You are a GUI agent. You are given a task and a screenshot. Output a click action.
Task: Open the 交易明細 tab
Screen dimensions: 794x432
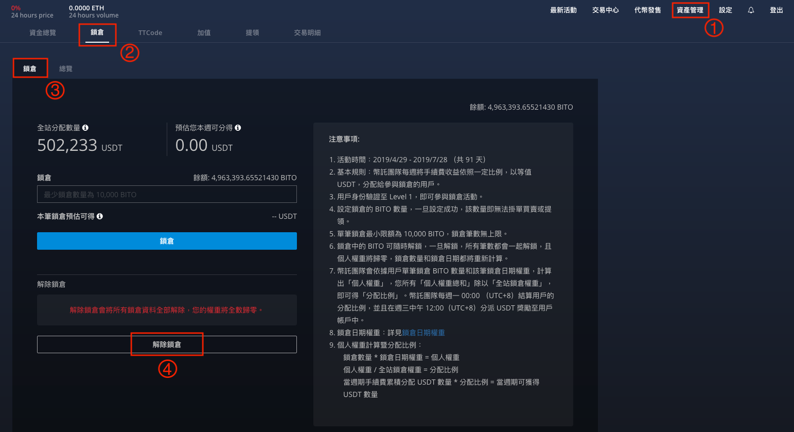(307, 32)
